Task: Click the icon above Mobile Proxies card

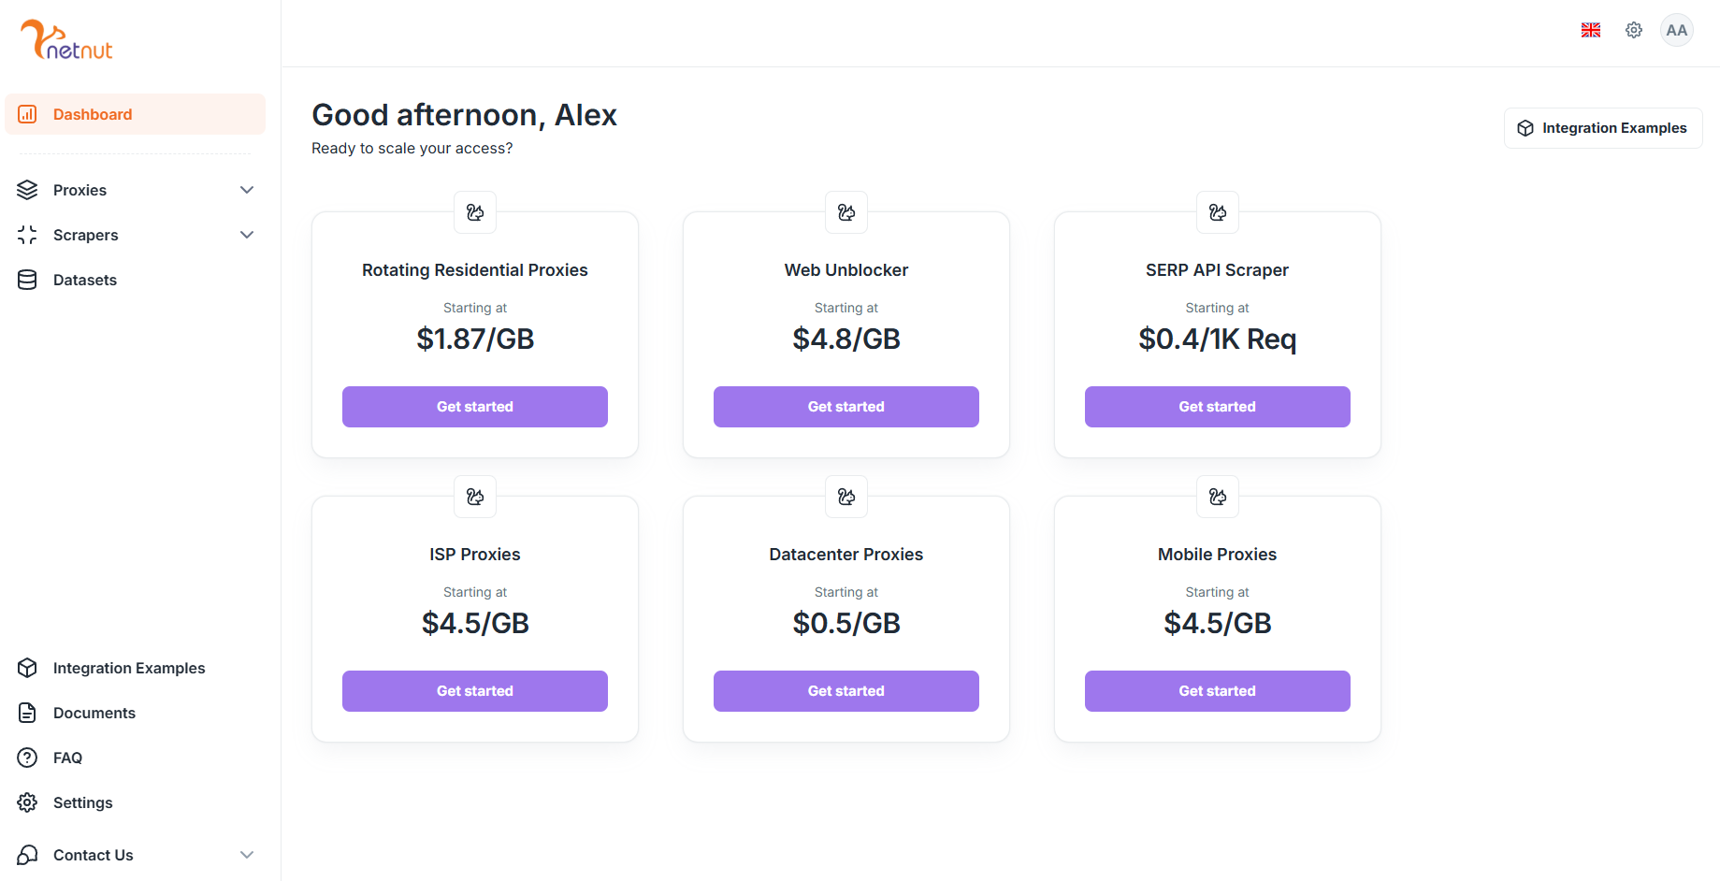Action: coord(1217,497)
